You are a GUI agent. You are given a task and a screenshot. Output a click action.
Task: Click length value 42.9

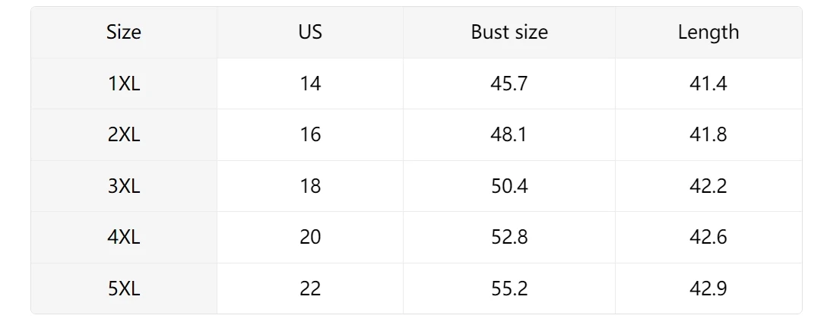point(708,289)
